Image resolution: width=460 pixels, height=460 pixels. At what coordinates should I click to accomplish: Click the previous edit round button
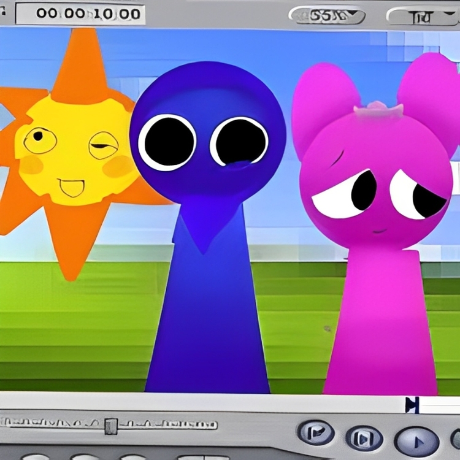coord(315,434)
